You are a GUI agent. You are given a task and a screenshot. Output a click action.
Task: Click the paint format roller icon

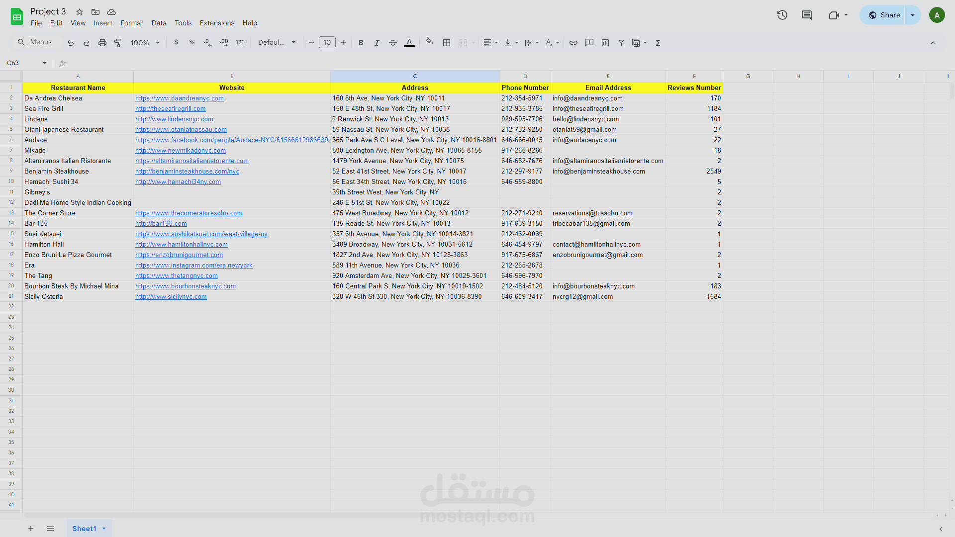coord(118,43)
